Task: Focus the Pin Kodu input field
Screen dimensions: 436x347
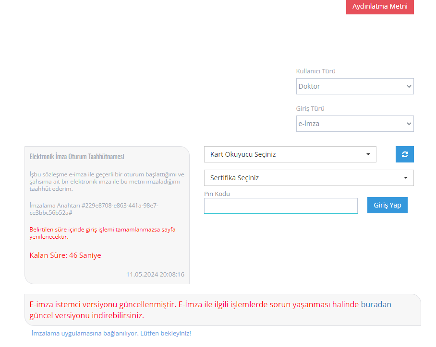Action: click(280, 206)
